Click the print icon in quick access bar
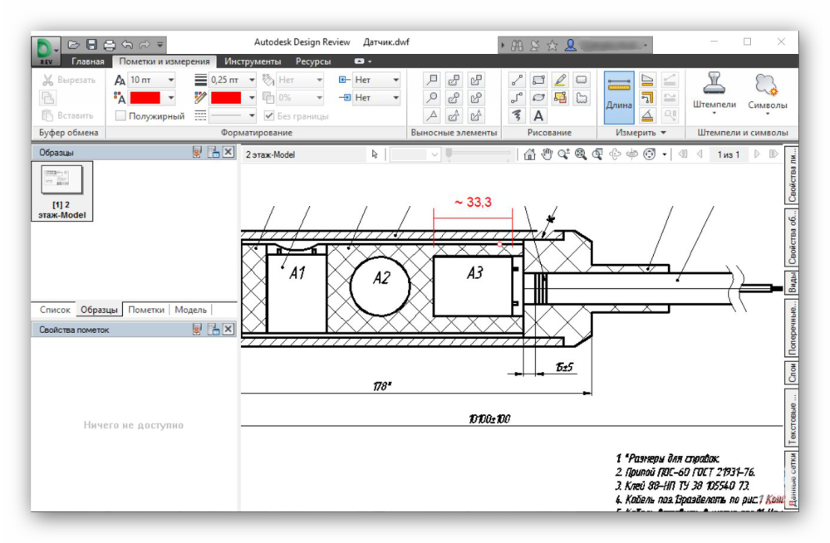This screenshot has height=543, width=830. point(109,44)
